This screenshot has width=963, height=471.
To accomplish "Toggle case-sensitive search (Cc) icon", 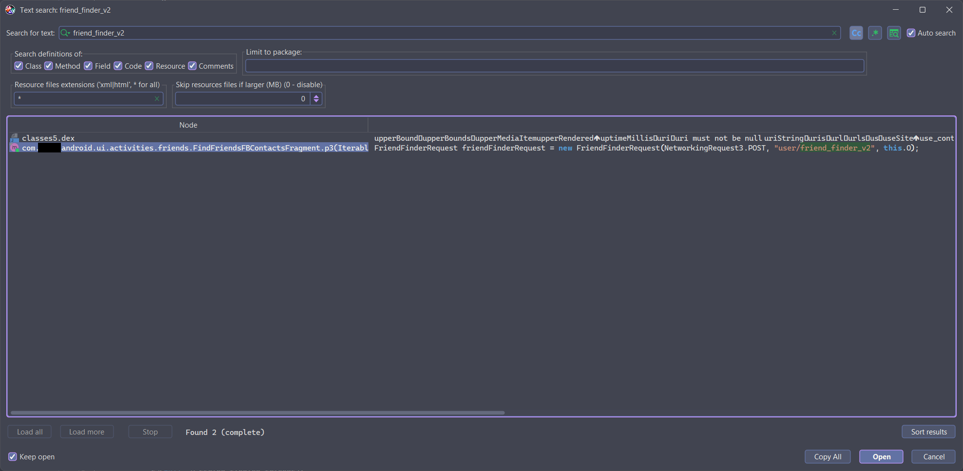I will click(x=856, y=33).
